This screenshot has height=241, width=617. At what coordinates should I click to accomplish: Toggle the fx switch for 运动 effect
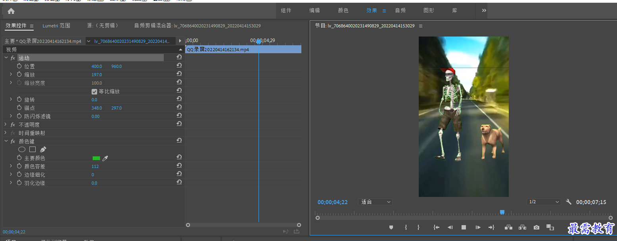(x=13, y=58)
